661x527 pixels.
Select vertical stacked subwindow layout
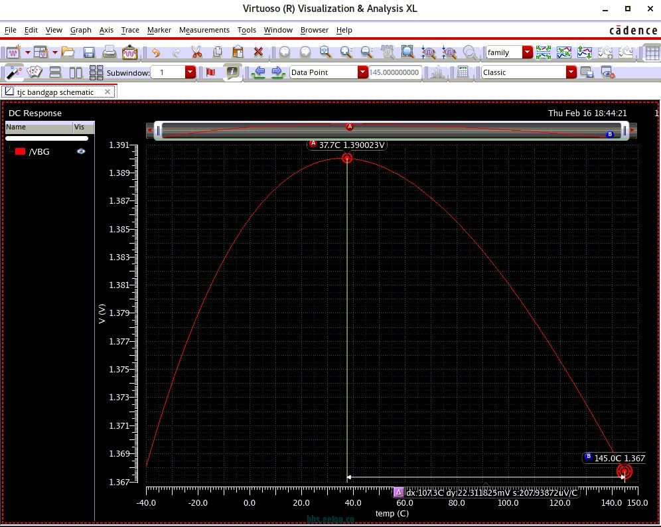[55, 72]
